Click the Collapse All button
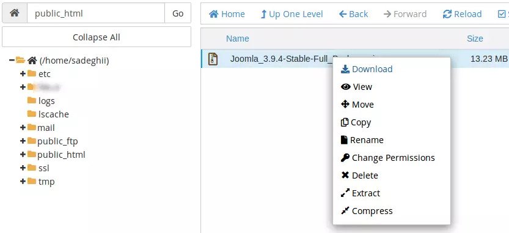The width and height of the screenshot is (509, 233). coord(97,37)
